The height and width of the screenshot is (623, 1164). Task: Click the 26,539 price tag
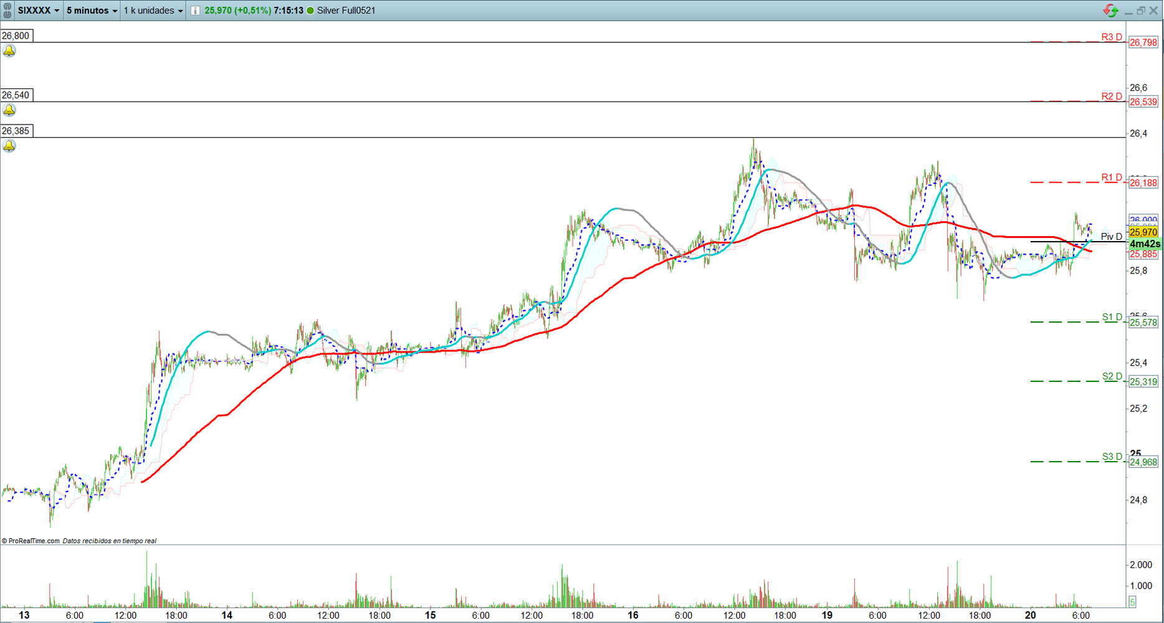pos(1143,102)
